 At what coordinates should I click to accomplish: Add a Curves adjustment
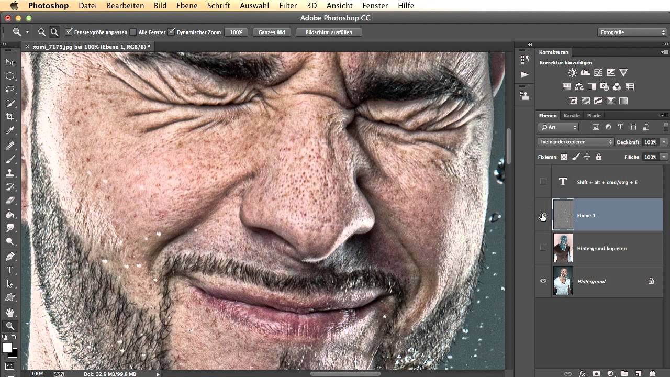598,73
